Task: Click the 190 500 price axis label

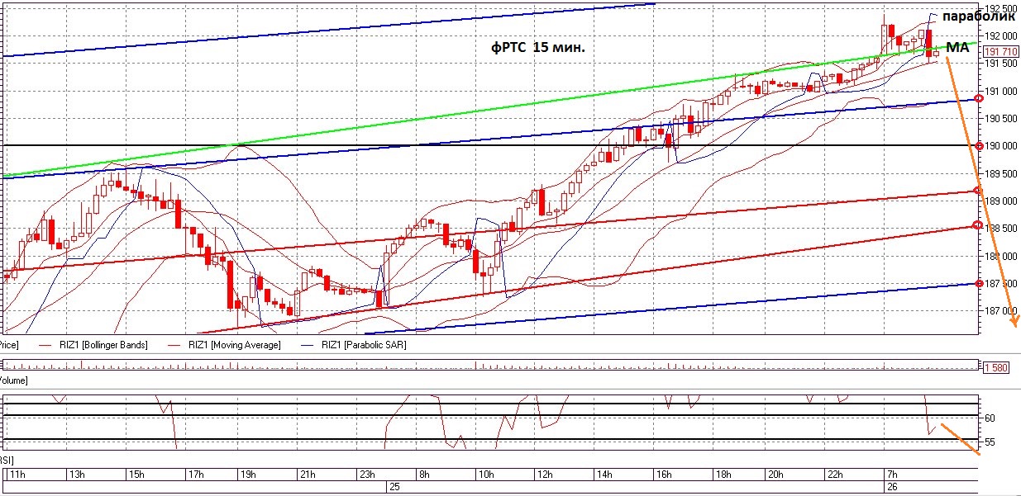Action: tap(1000, 118)
